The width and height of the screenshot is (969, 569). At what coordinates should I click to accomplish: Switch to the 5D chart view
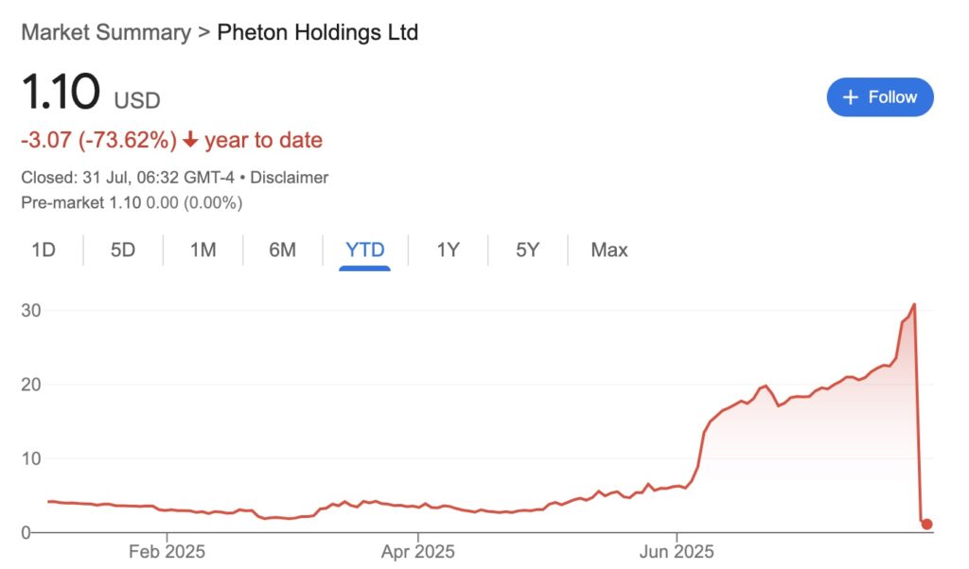[122, 250]
